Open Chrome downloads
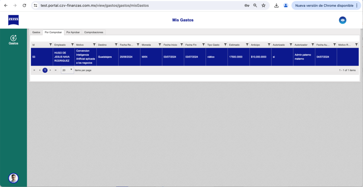The image size is (363, 187). [276, 5]
